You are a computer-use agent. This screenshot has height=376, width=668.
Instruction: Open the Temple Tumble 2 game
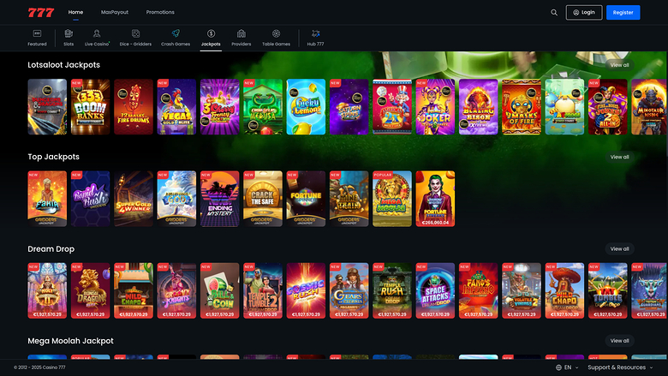point(263,291)
